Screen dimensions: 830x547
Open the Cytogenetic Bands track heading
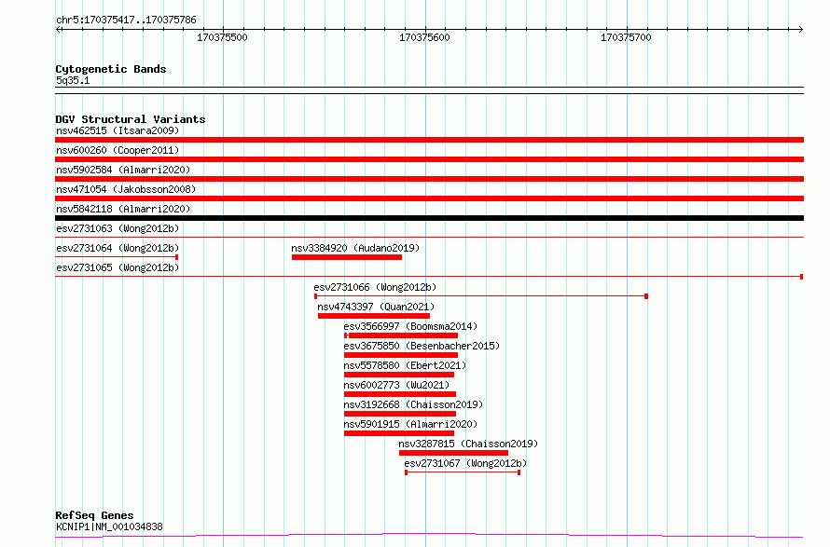(111, 69)
